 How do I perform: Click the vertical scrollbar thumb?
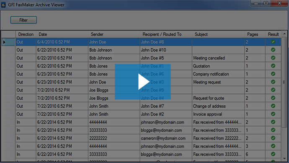284,82
